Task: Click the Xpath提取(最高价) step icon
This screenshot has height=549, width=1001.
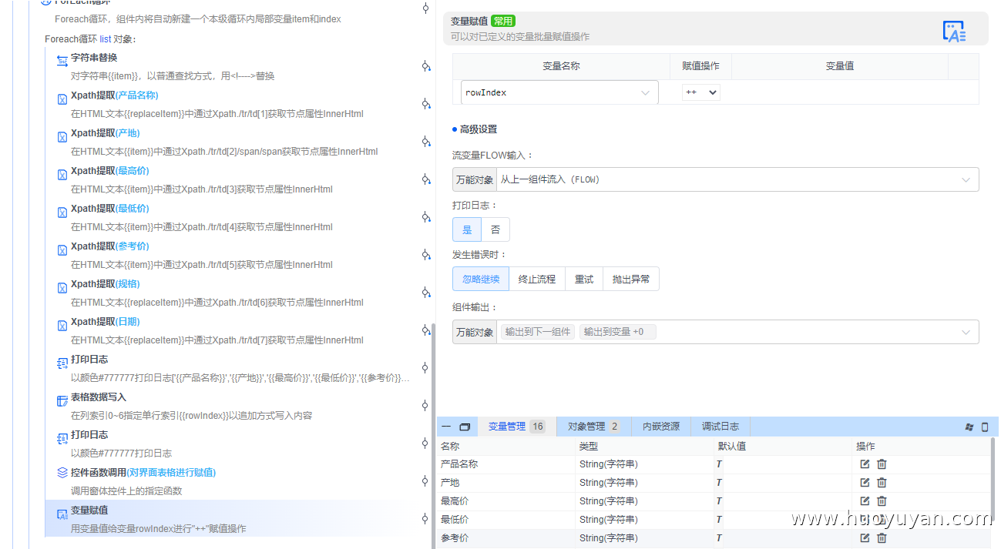Action: (62, 175)
